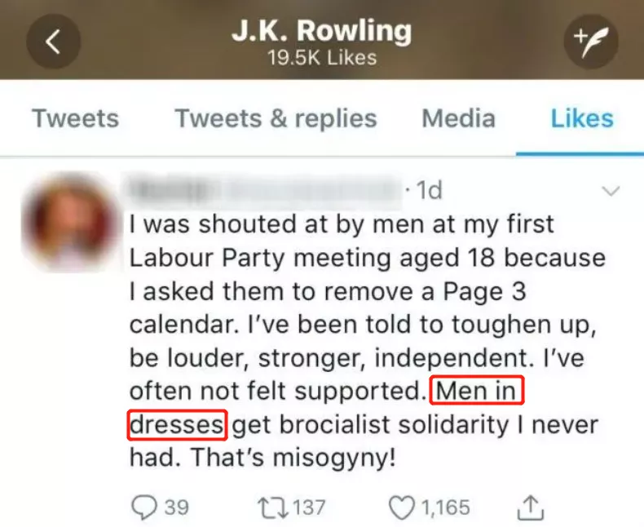Select the Media tab

pyautogui.click(x=458, y=118)
